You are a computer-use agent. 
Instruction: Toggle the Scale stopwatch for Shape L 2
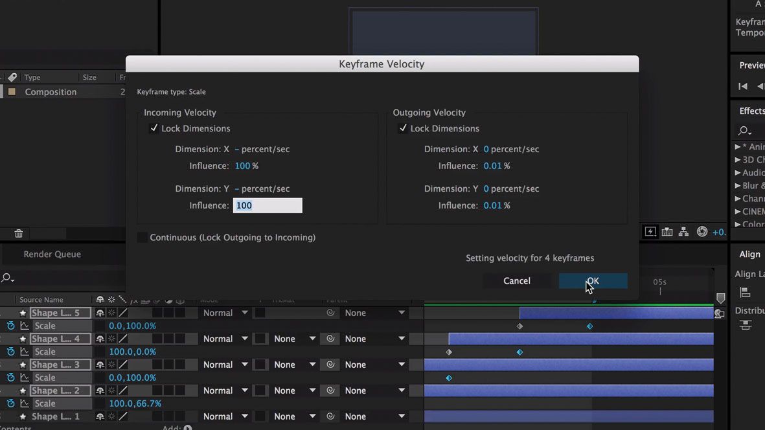click(x=10, y=403)
